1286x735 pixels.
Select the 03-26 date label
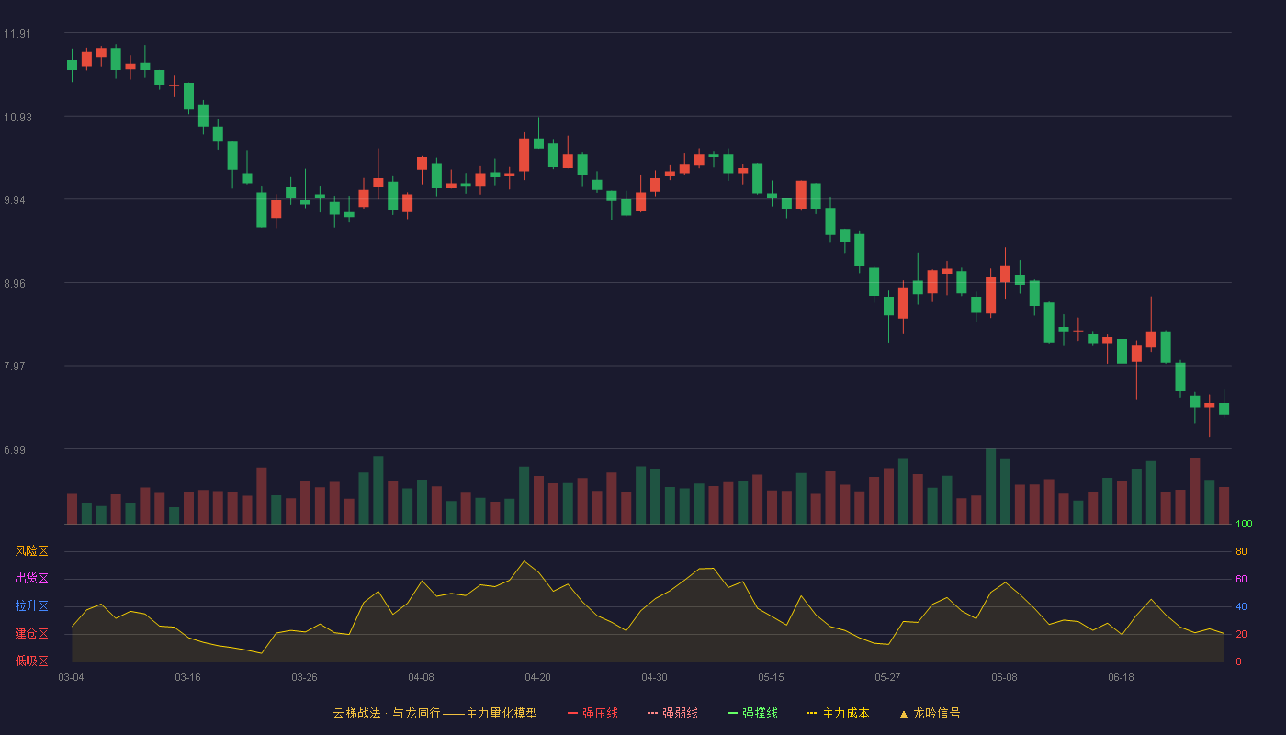click(x=304, y=677)
